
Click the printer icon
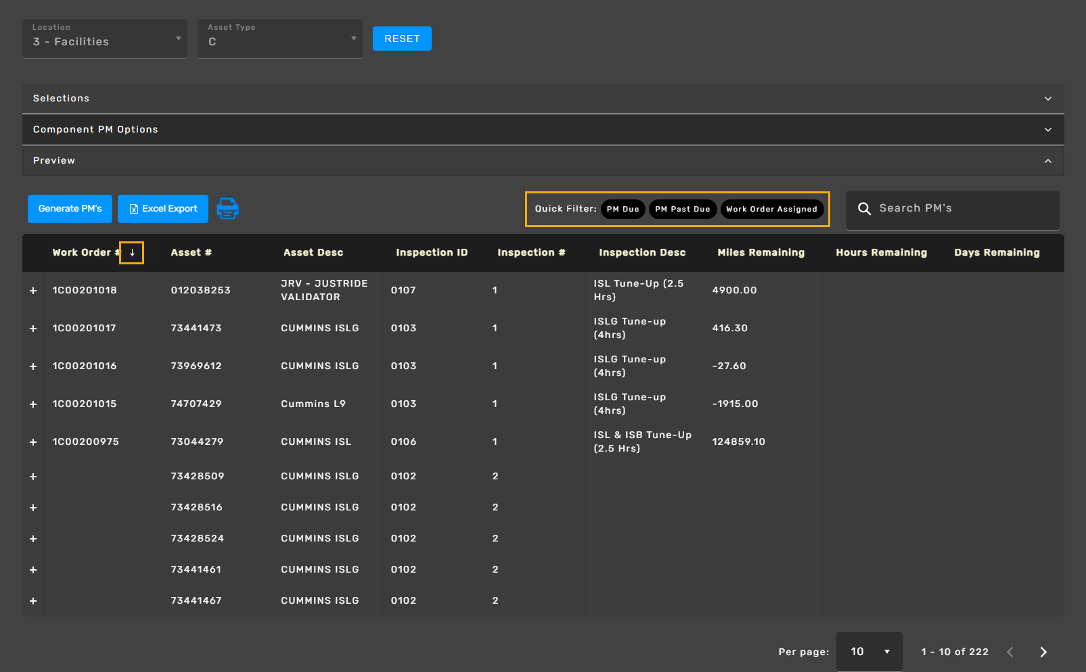227,208
